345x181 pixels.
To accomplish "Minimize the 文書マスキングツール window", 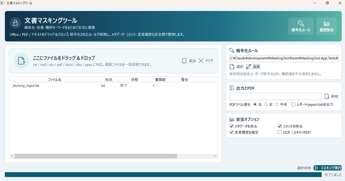I will point(315,3).
